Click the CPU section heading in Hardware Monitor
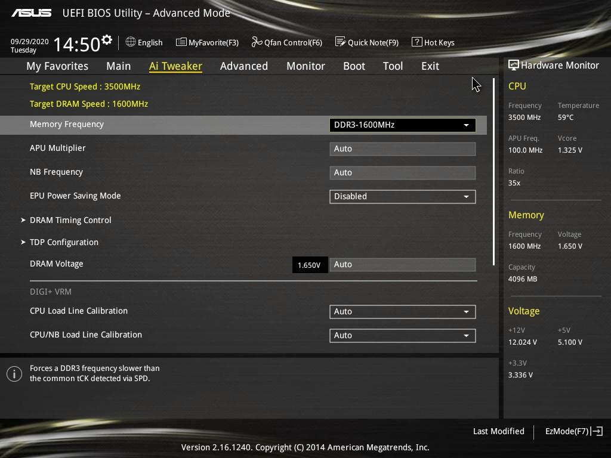Screen dimensions: 611x458 pyautogui.click(x=517, y=86)
